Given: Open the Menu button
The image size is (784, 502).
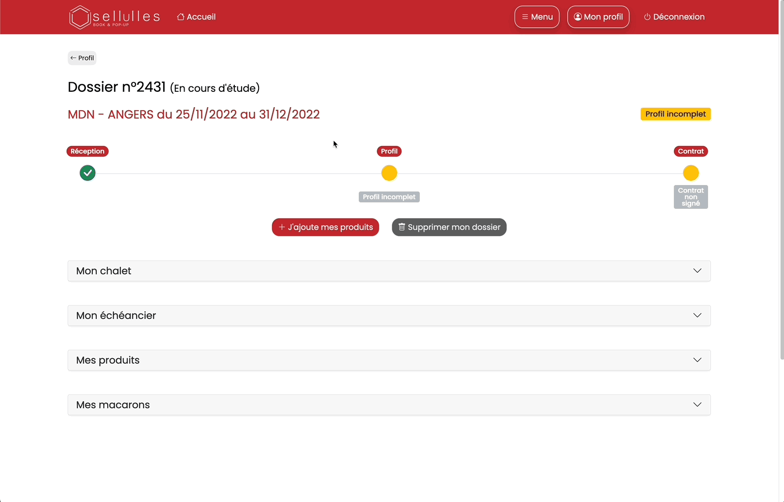Looking at the screenshot, I should click(x=537, y=17).
